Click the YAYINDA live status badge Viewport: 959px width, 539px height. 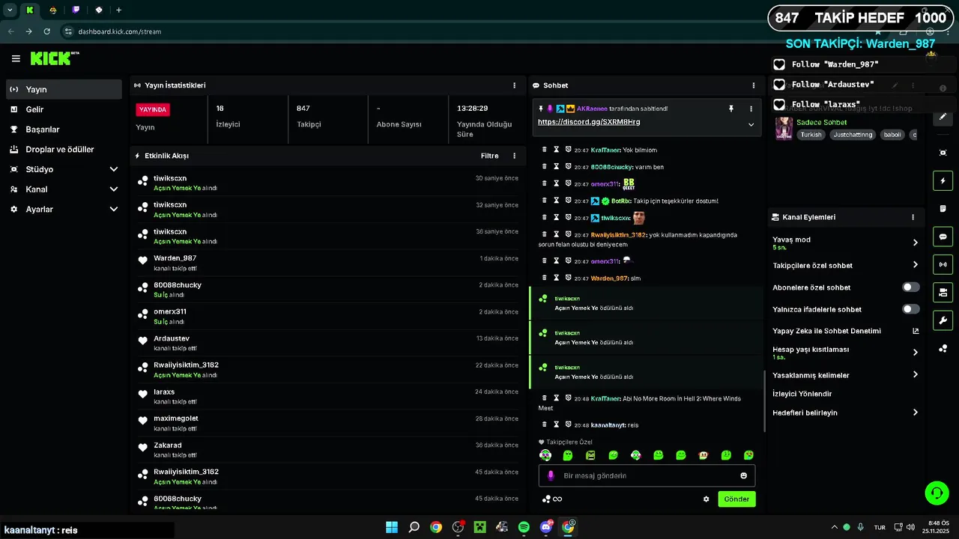[153, 109]
